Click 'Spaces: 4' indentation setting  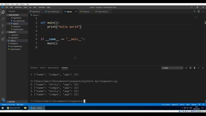click(x=175, y=104)
